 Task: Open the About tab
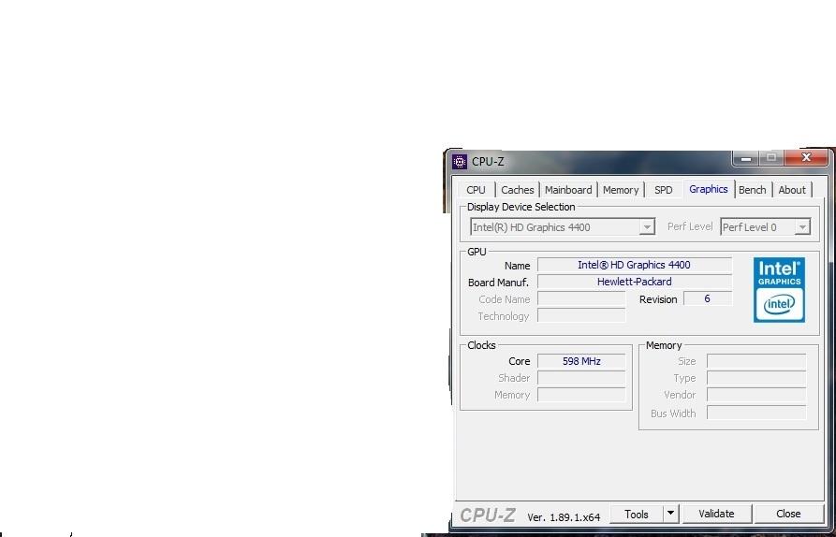coord(792,190)
